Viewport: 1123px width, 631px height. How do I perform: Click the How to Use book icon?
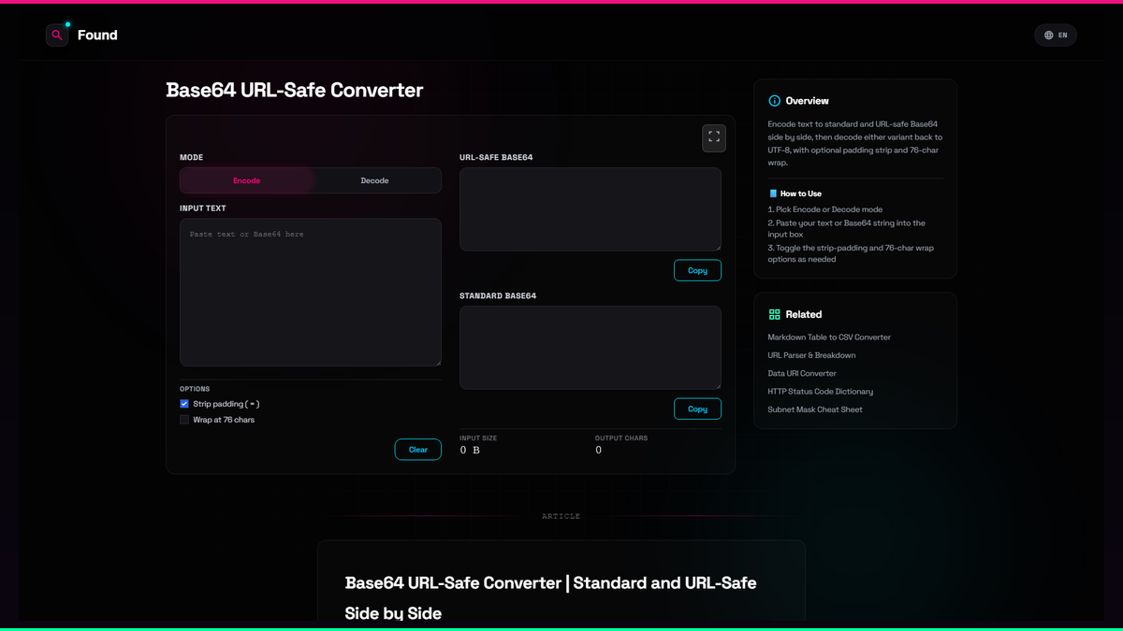pos(773,194)
